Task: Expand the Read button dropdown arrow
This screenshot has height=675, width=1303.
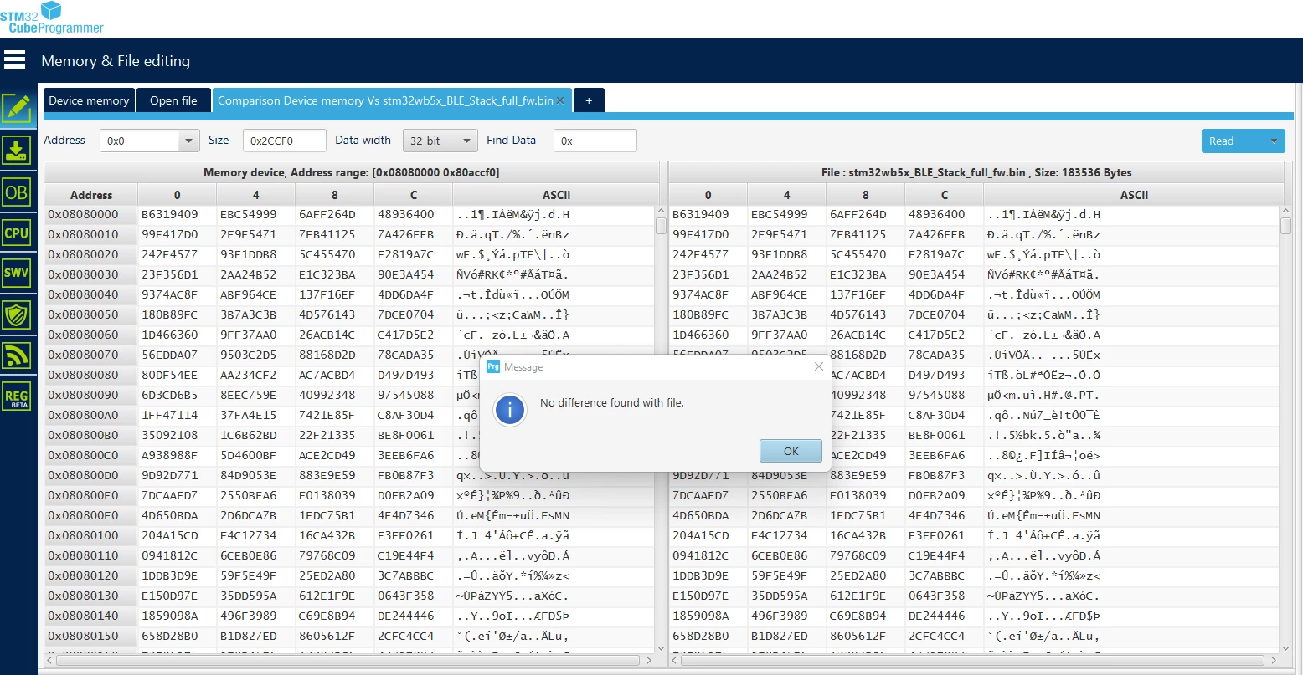Action: click(1275, 141)
